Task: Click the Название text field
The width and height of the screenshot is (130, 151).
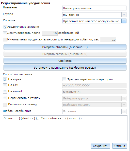Action: [94, 8]
